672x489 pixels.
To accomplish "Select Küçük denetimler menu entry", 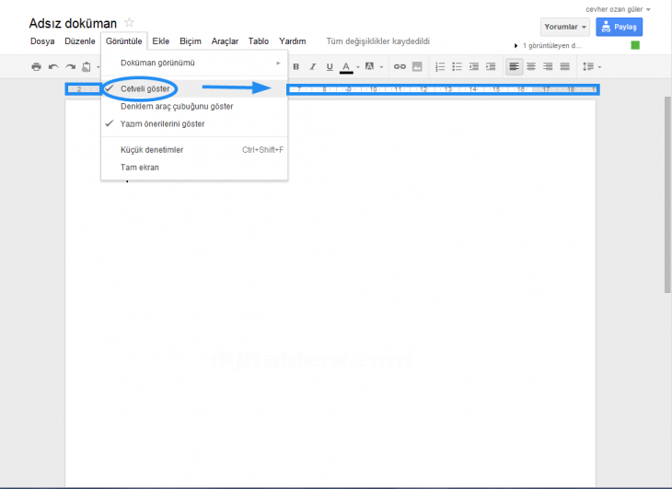I will point(194,150).
